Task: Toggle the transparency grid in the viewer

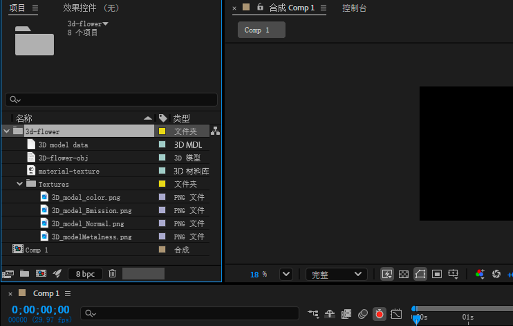Action: click(x=404, y=274)
